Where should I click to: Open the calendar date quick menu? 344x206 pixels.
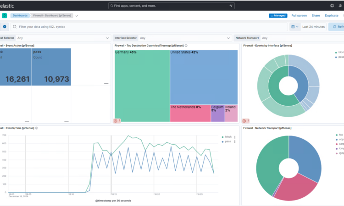(x=294, y=27)
